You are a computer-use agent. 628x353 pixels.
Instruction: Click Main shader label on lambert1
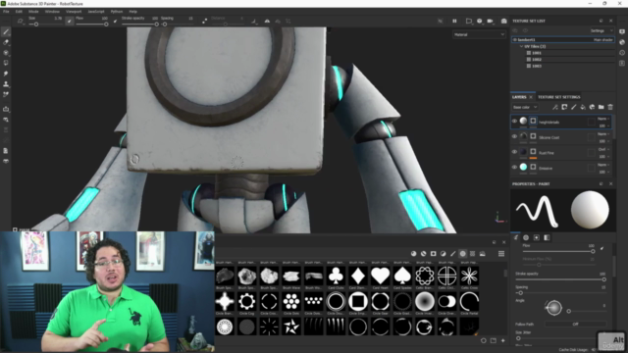[603, 40]
